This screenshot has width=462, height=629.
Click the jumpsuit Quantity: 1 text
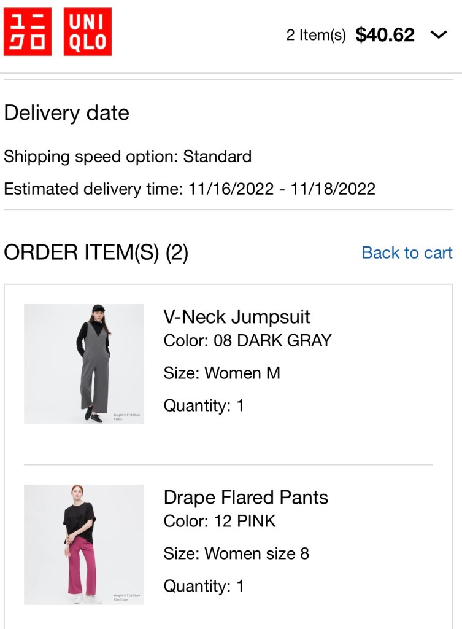point(204,405)
